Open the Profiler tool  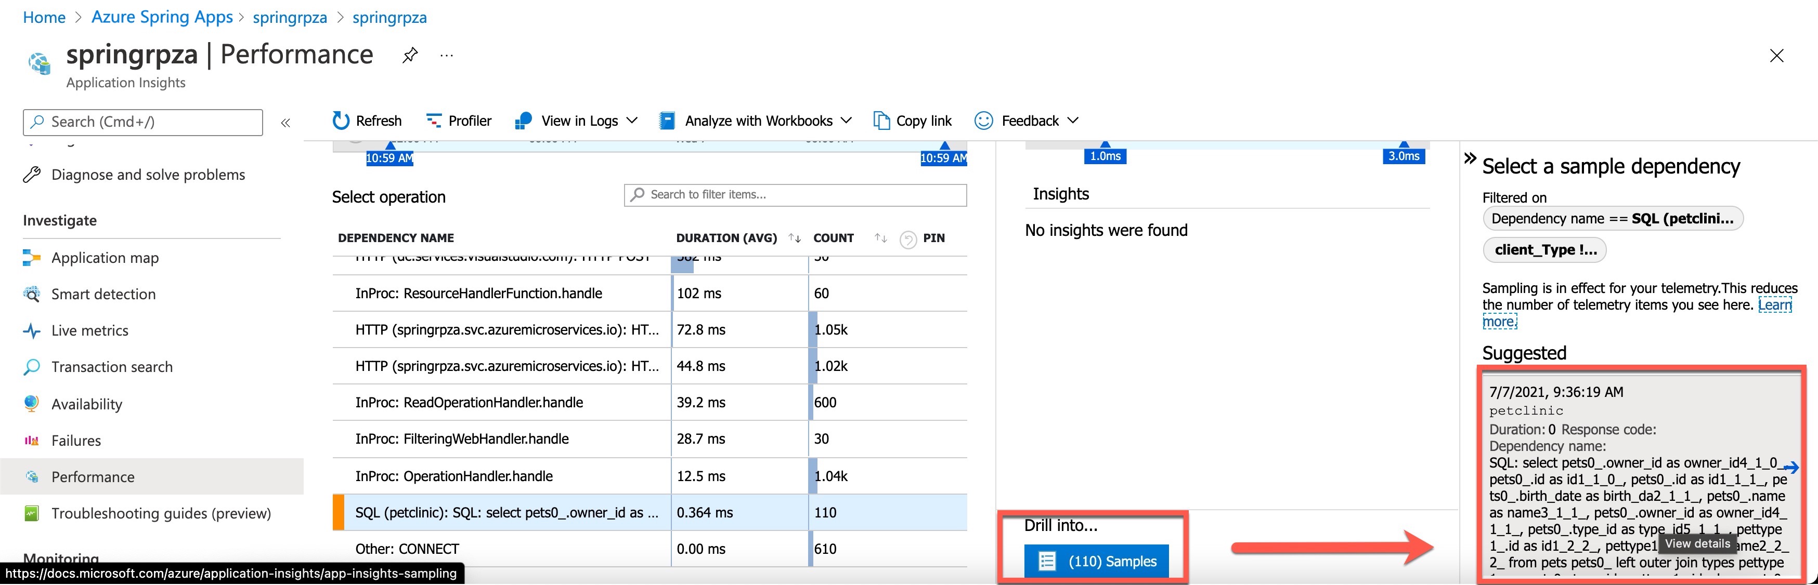pyautogui.click(x=459, y=121)
